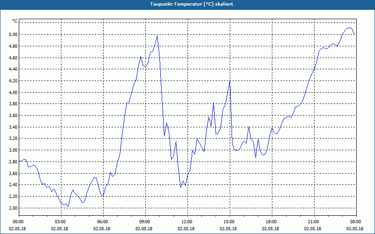Click the 02.05.18 date under 15:00

[x=228, y=229]
